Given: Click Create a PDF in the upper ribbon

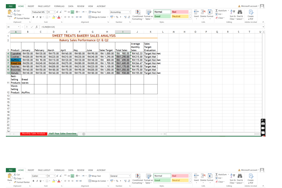Looking at the screenshot, I should coord(251,15).
